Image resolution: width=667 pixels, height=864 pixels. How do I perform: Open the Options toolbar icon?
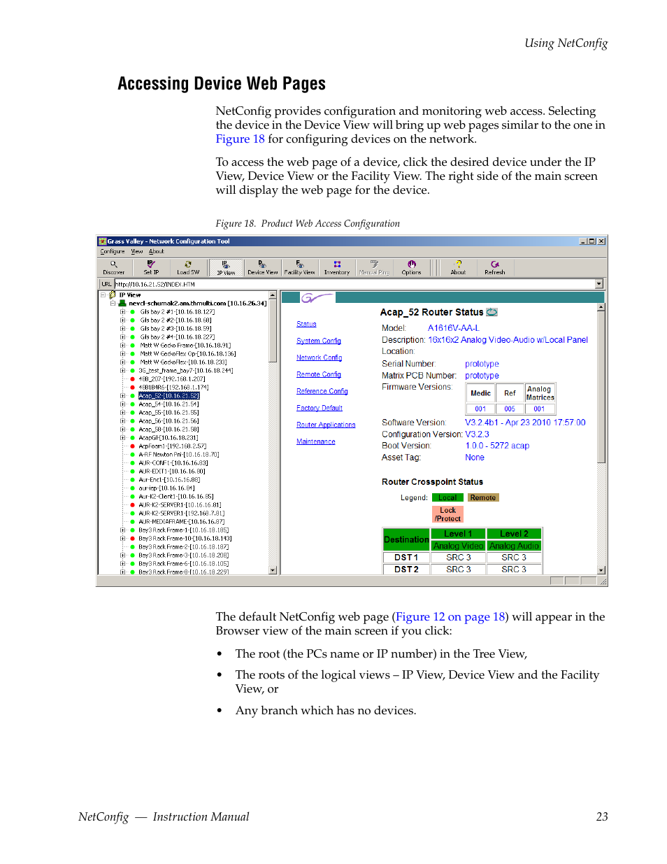point(411,268)
